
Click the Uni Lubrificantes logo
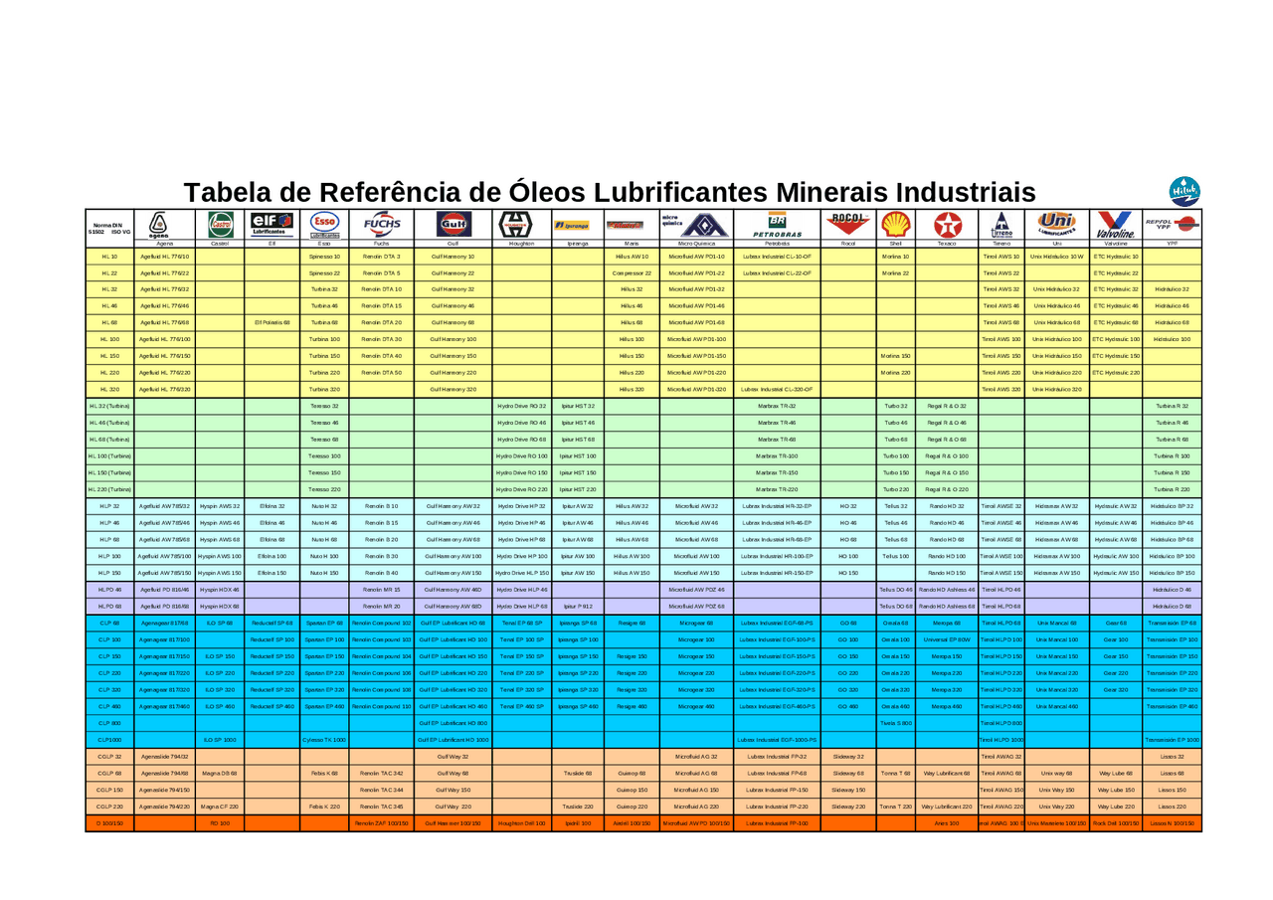(1056, 224)
